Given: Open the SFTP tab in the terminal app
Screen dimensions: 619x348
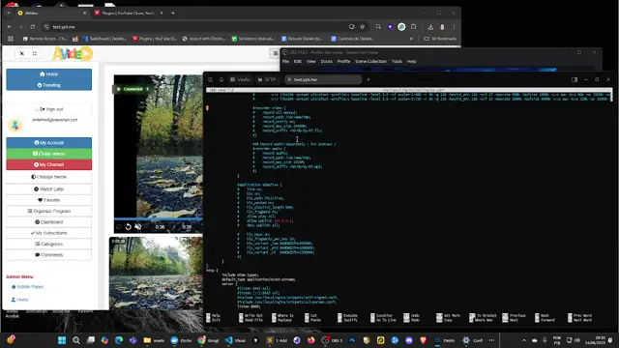Looking at the screenshot, I should [x=267, y=79].
